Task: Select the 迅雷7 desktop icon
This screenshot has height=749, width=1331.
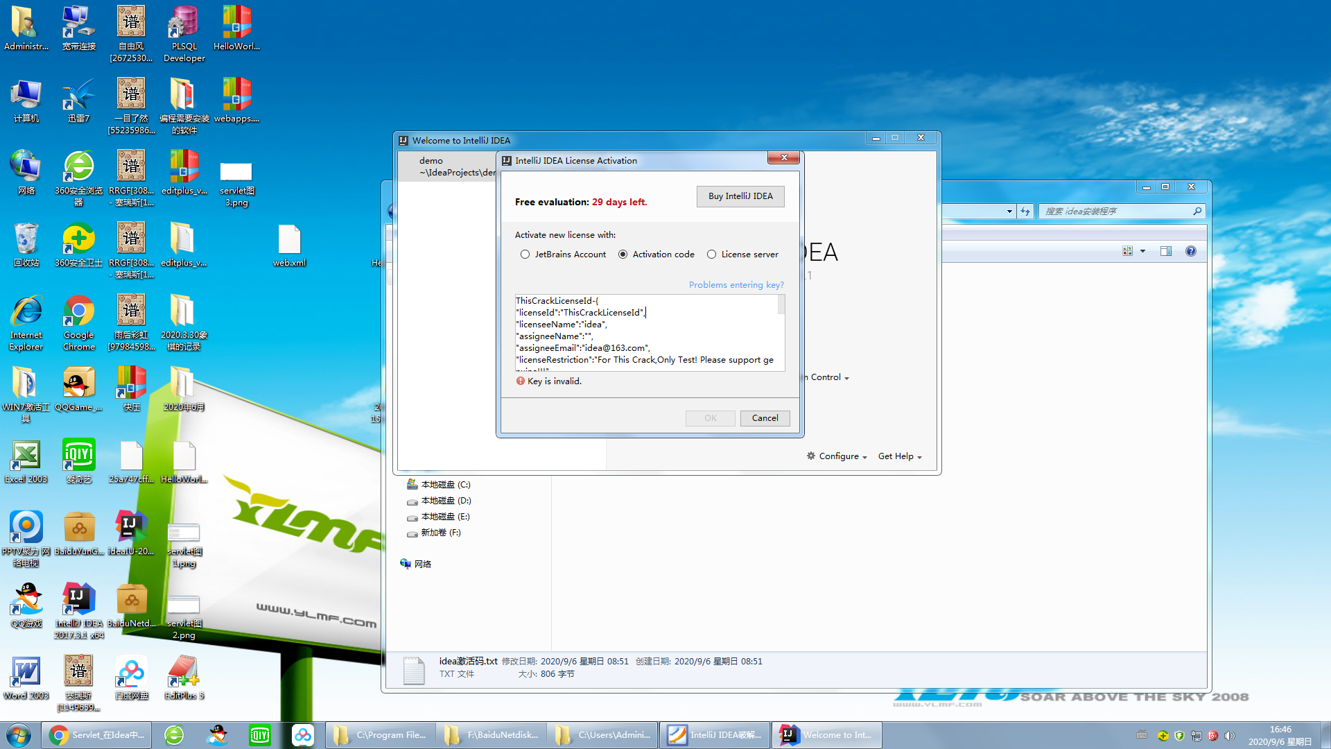Action: [78, 101]
